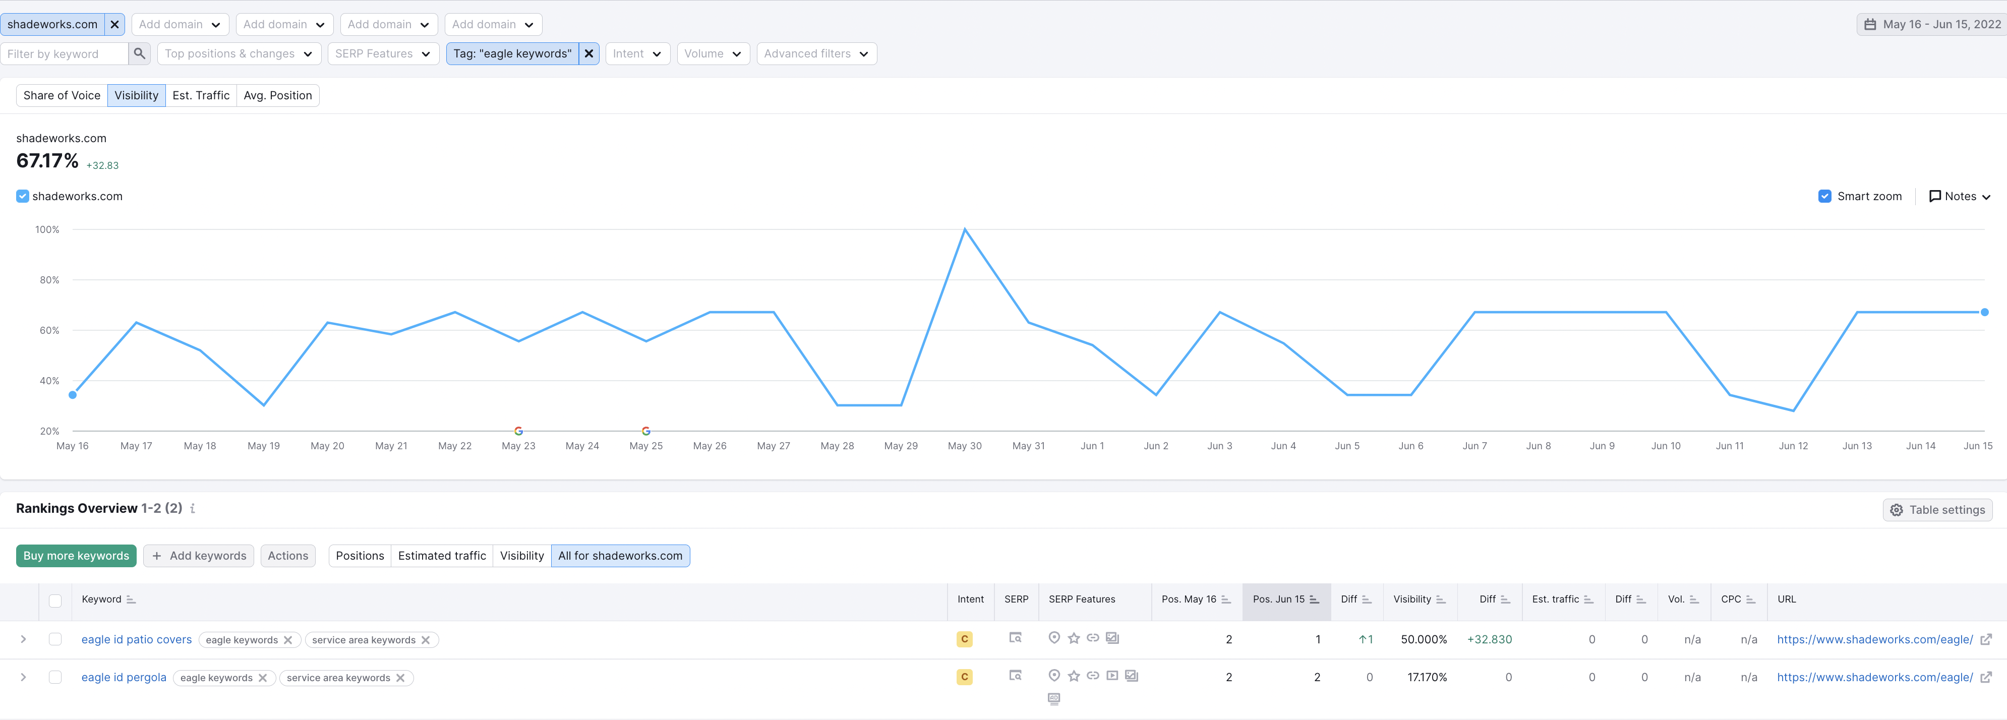
Task: Click the Add keywords button
Action: 199,556
